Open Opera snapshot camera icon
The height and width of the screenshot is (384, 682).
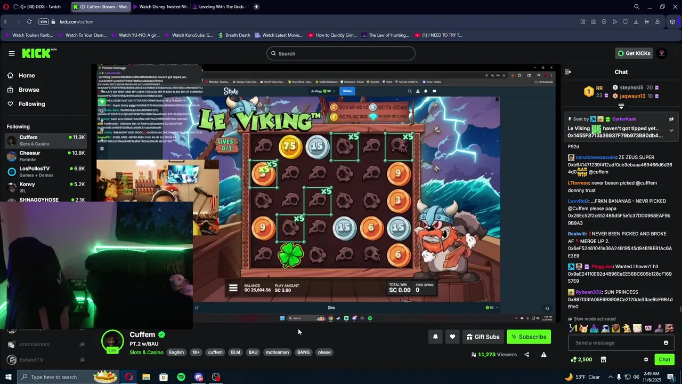[x=594, y=22]
